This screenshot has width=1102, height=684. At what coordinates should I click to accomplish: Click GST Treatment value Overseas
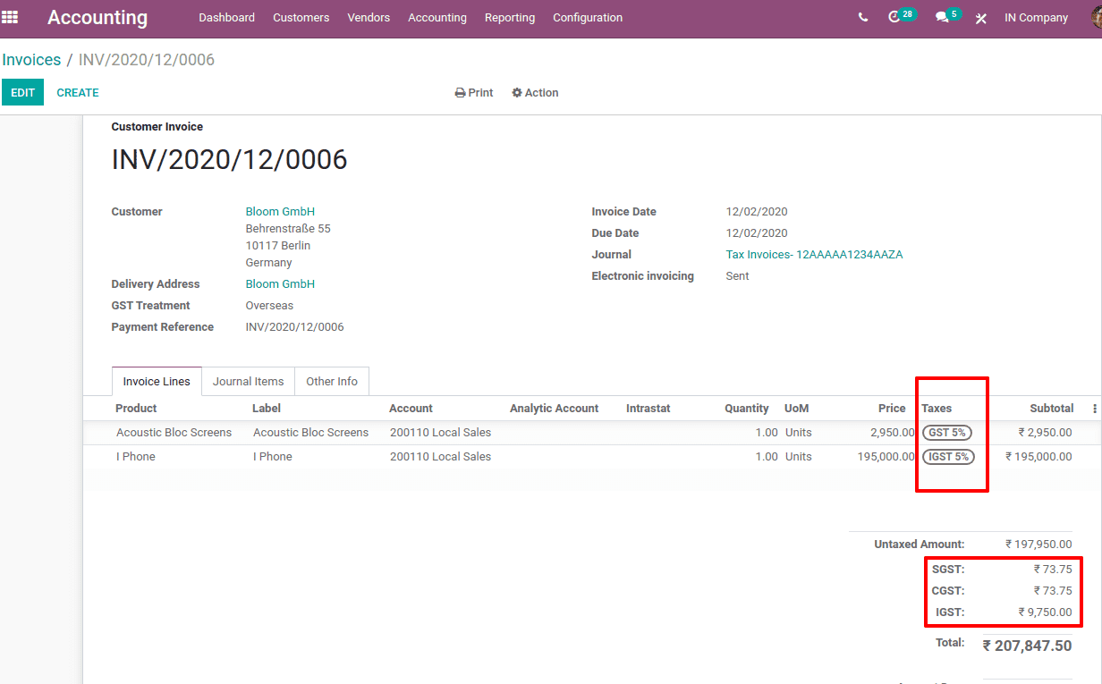click(269, 306)
